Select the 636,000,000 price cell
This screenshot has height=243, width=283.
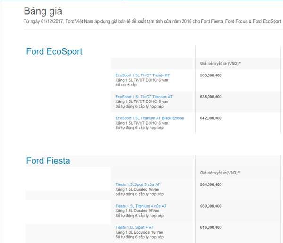coord(210,97)
